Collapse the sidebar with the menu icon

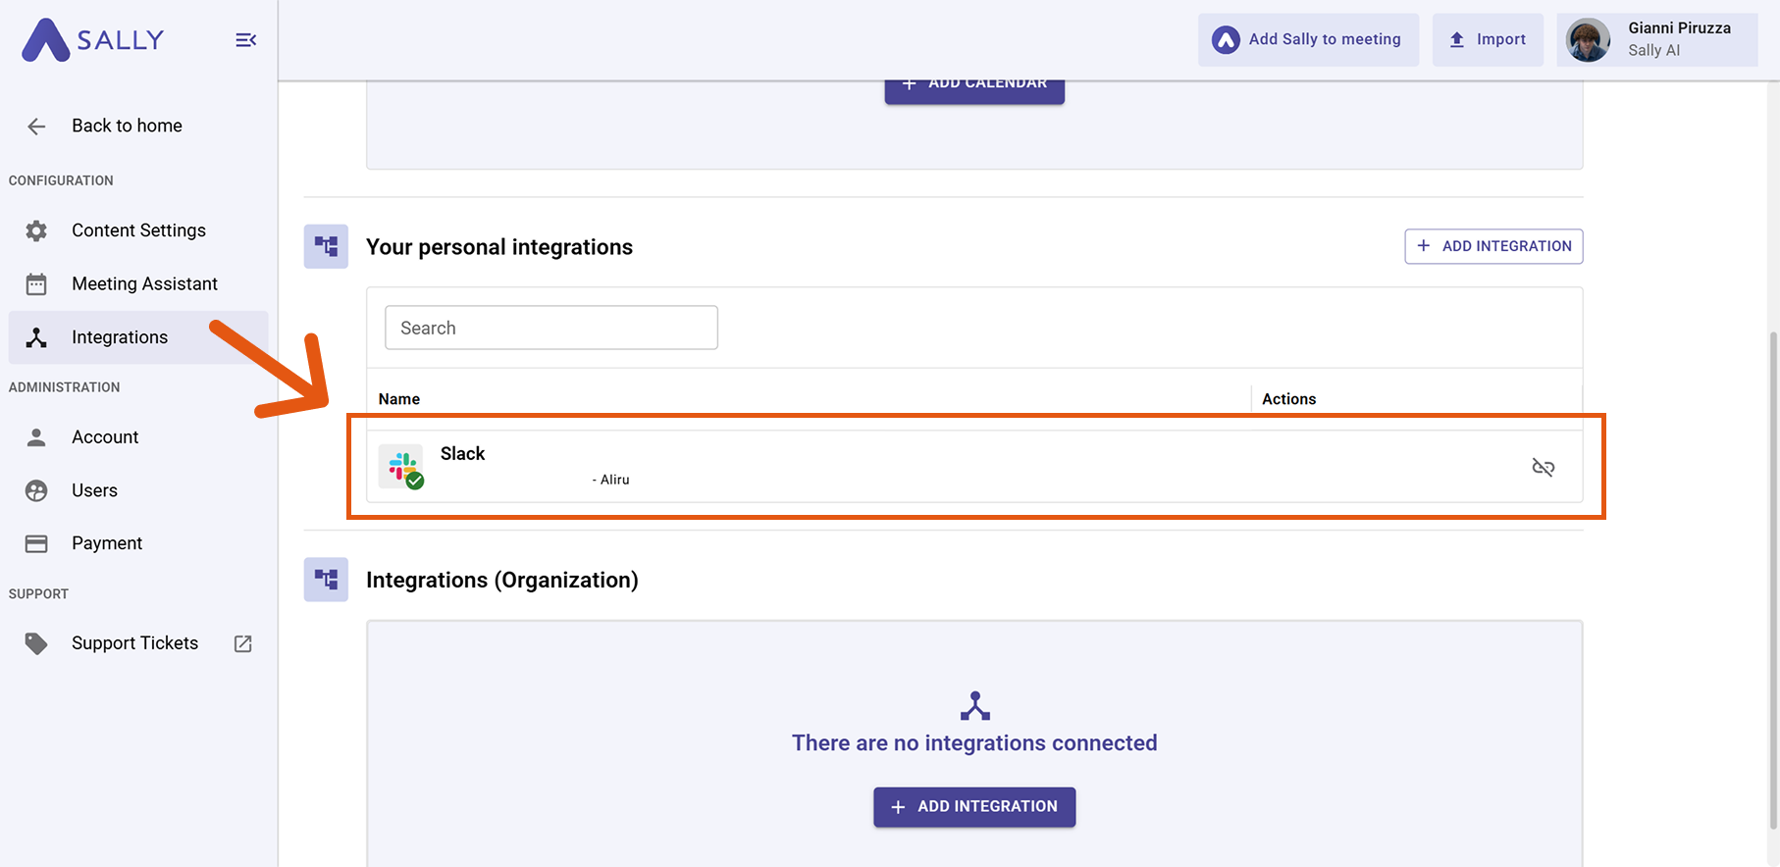coord(245,40)
